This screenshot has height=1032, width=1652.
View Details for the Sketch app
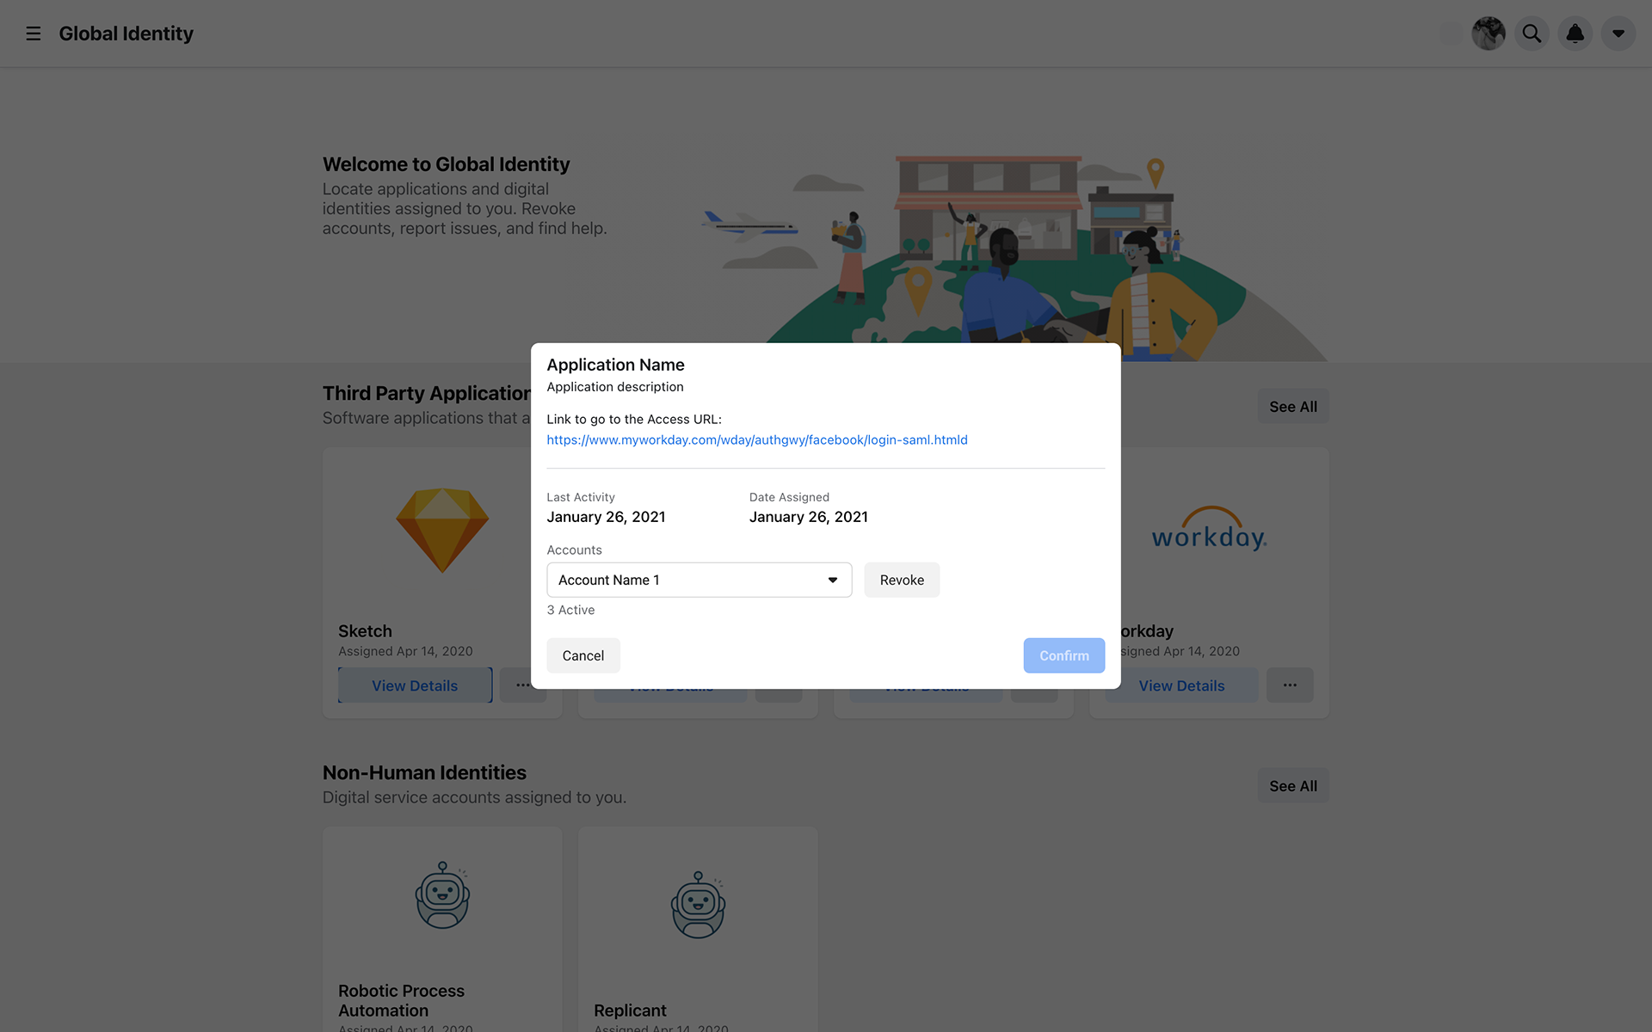(415, 685)
